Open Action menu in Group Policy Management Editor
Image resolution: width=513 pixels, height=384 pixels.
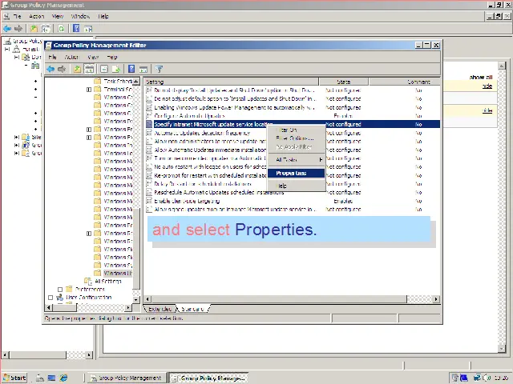tap(71, 57)
